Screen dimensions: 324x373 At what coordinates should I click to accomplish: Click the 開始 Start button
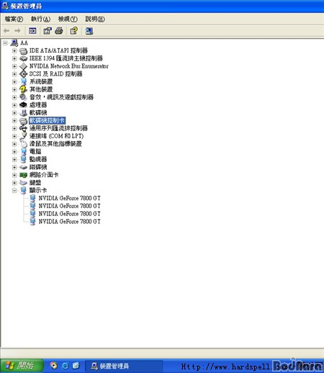coord(22,366)
